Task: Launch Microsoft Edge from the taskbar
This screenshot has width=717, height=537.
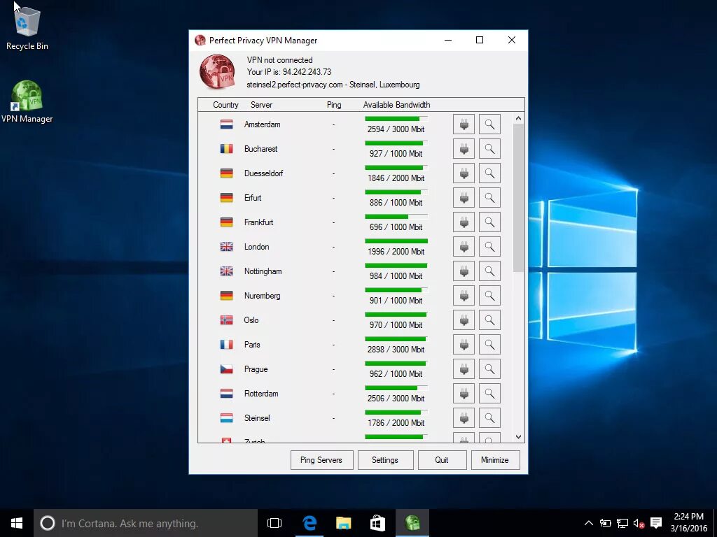Action: point(309,523)
